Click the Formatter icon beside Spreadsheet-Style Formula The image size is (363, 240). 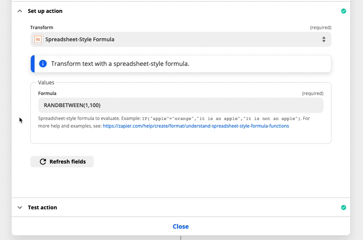(x=38, y=39)
